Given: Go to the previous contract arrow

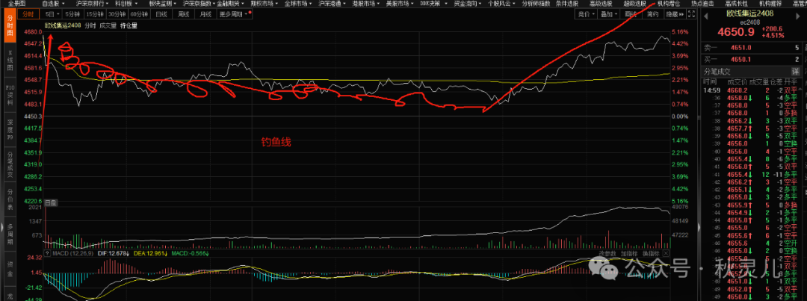Looking at the screenshot, I should [x=707, y=15].
